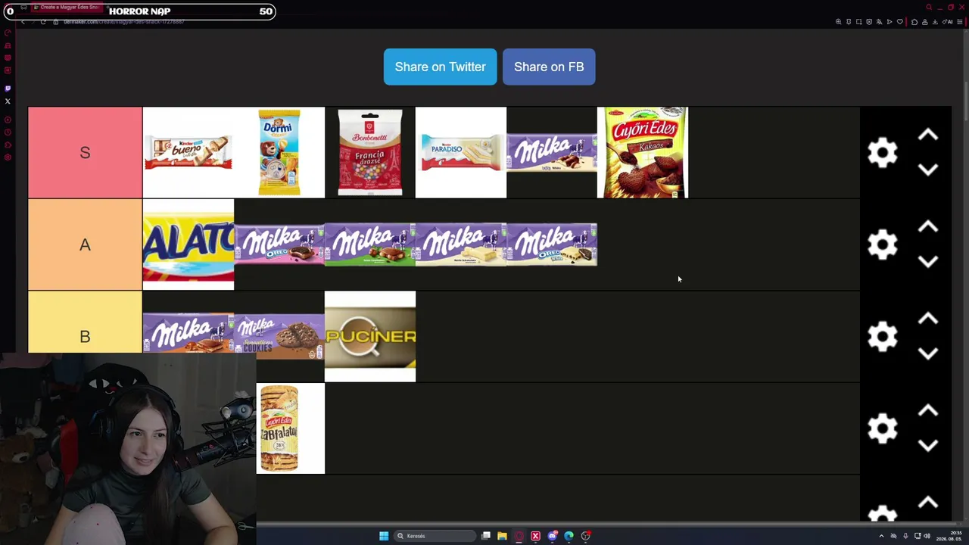The image size is (969, 545).
Task: Share tier list on FB
Action: (549, 67)
